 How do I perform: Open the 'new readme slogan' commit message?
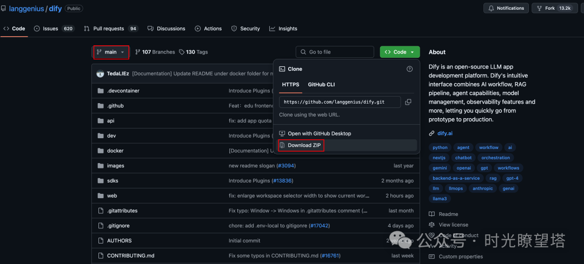(252, 165)
